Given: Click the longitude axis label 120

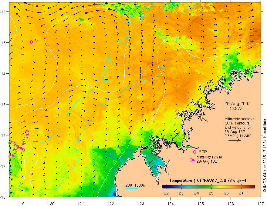Looking at the screenshot, I should coord(51,204).
